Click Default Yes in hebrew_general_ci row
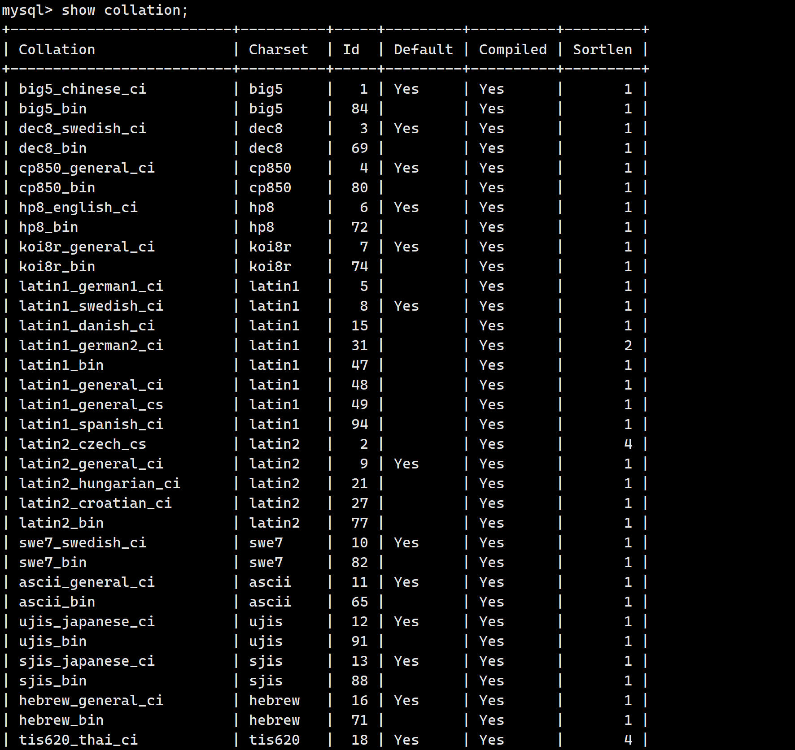The height and width of the screenshot is (750, 795). coord(406,700)
